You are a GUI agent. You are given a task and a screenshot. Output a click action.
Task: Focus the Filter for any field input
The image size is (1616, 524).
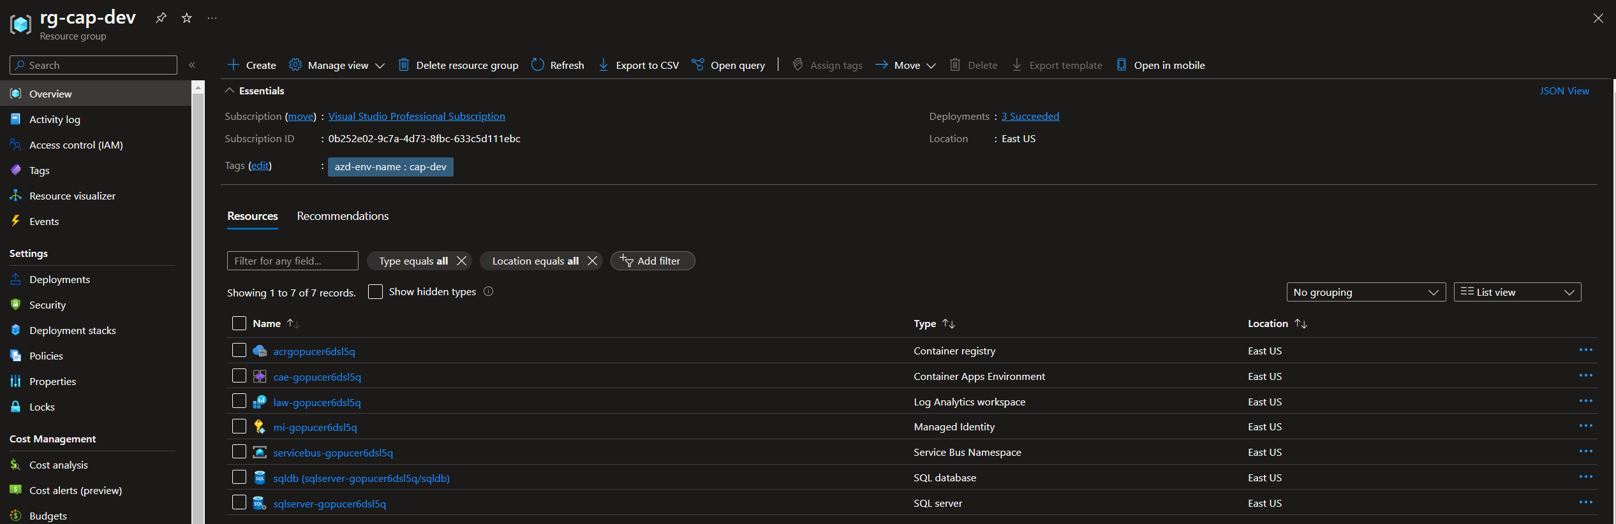point(292,261)
